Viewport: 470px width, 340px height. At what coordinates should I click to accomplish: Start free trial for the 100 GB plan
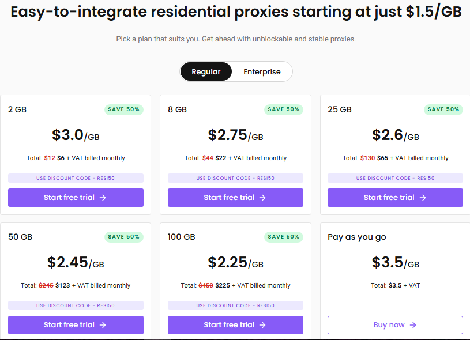(230, 325)
